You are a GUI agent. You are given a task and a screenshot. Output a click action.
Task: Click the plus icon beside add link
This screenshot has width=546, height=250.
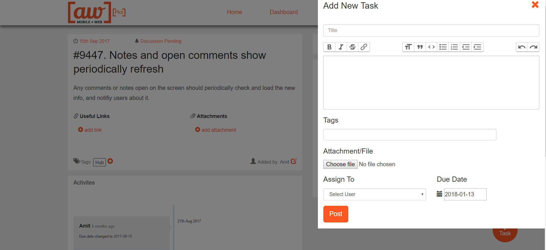[81, 130]
